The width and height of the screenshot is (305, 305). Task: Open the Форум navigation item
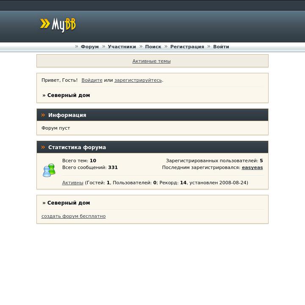[90, 47]
